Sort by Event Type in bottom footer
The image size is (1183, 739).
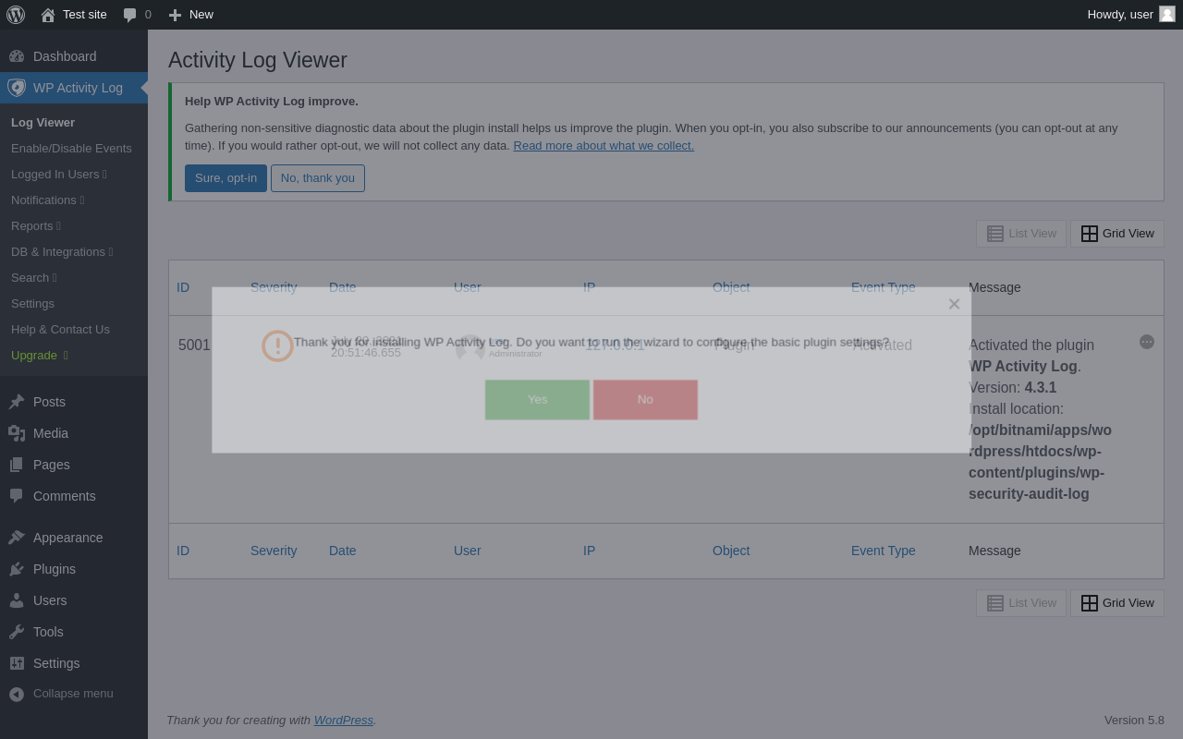tap(883, 551)
